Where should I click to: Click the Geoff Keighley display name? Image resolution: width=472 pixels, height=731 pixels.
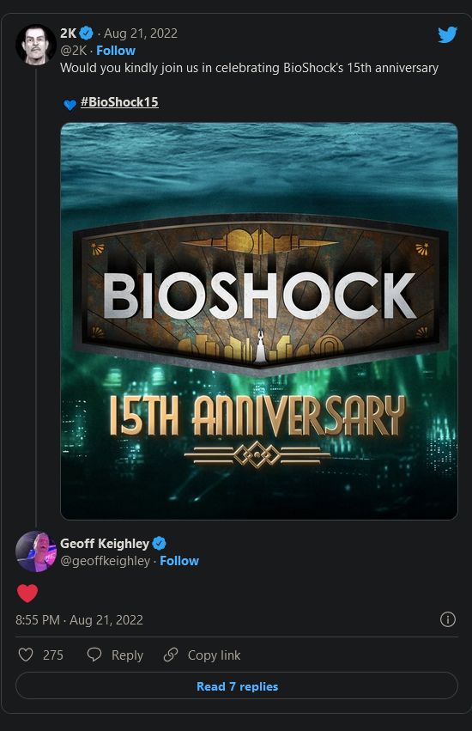[105, 544]
